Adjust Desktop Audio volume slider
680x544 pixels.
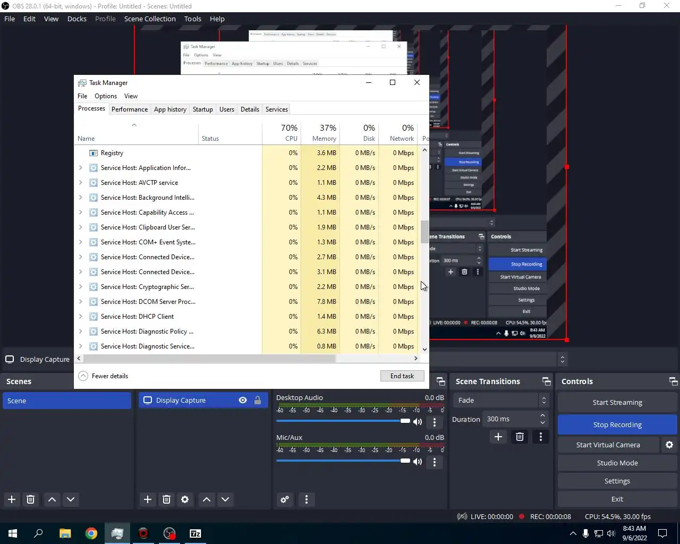pyautogui.click(x=343, y=421)
